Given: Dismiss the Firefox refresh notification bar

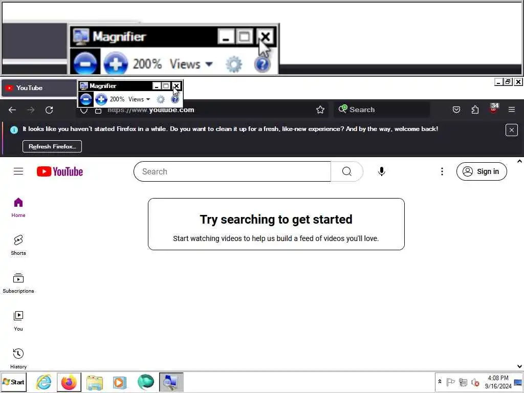Looking at the screenshot, I should [x=512, y=130].
